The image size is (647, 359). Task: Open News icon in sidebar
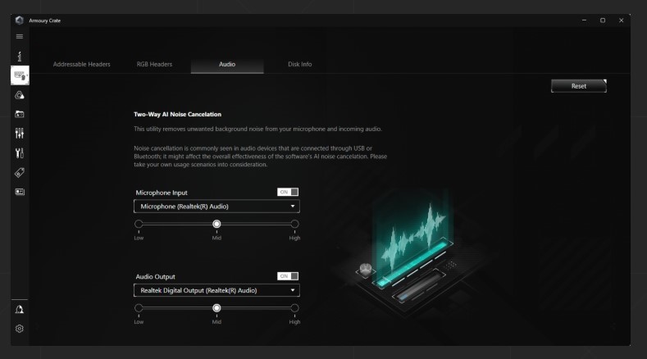(20, 192)
